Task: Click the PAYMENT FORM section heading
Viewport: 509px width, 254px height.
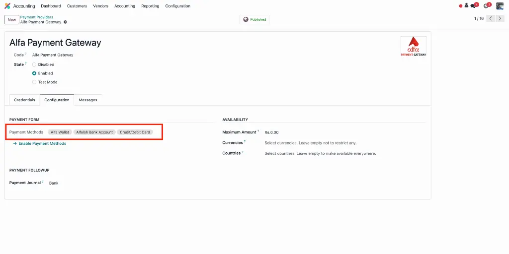Action: click(24, 120)
